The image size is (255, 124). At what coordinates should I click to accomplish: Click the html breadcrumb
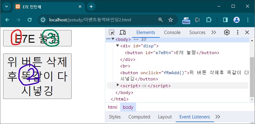point(112,107)
